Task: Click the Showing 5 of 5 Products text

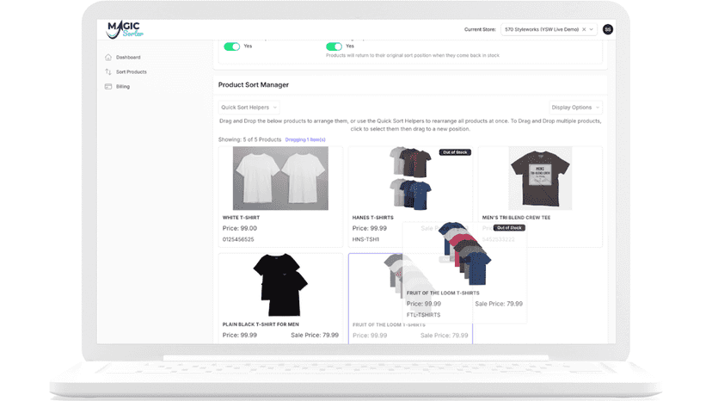Action: (x=249, y=139)
